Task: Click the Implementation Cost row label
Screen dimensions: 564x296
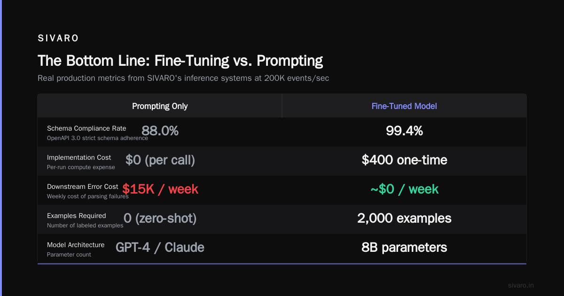Action: pyautogui.click(x=79, y=157)
